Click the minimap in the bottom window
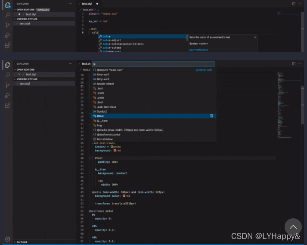Viewport: 307px width, 245px height. pos(289,105)
